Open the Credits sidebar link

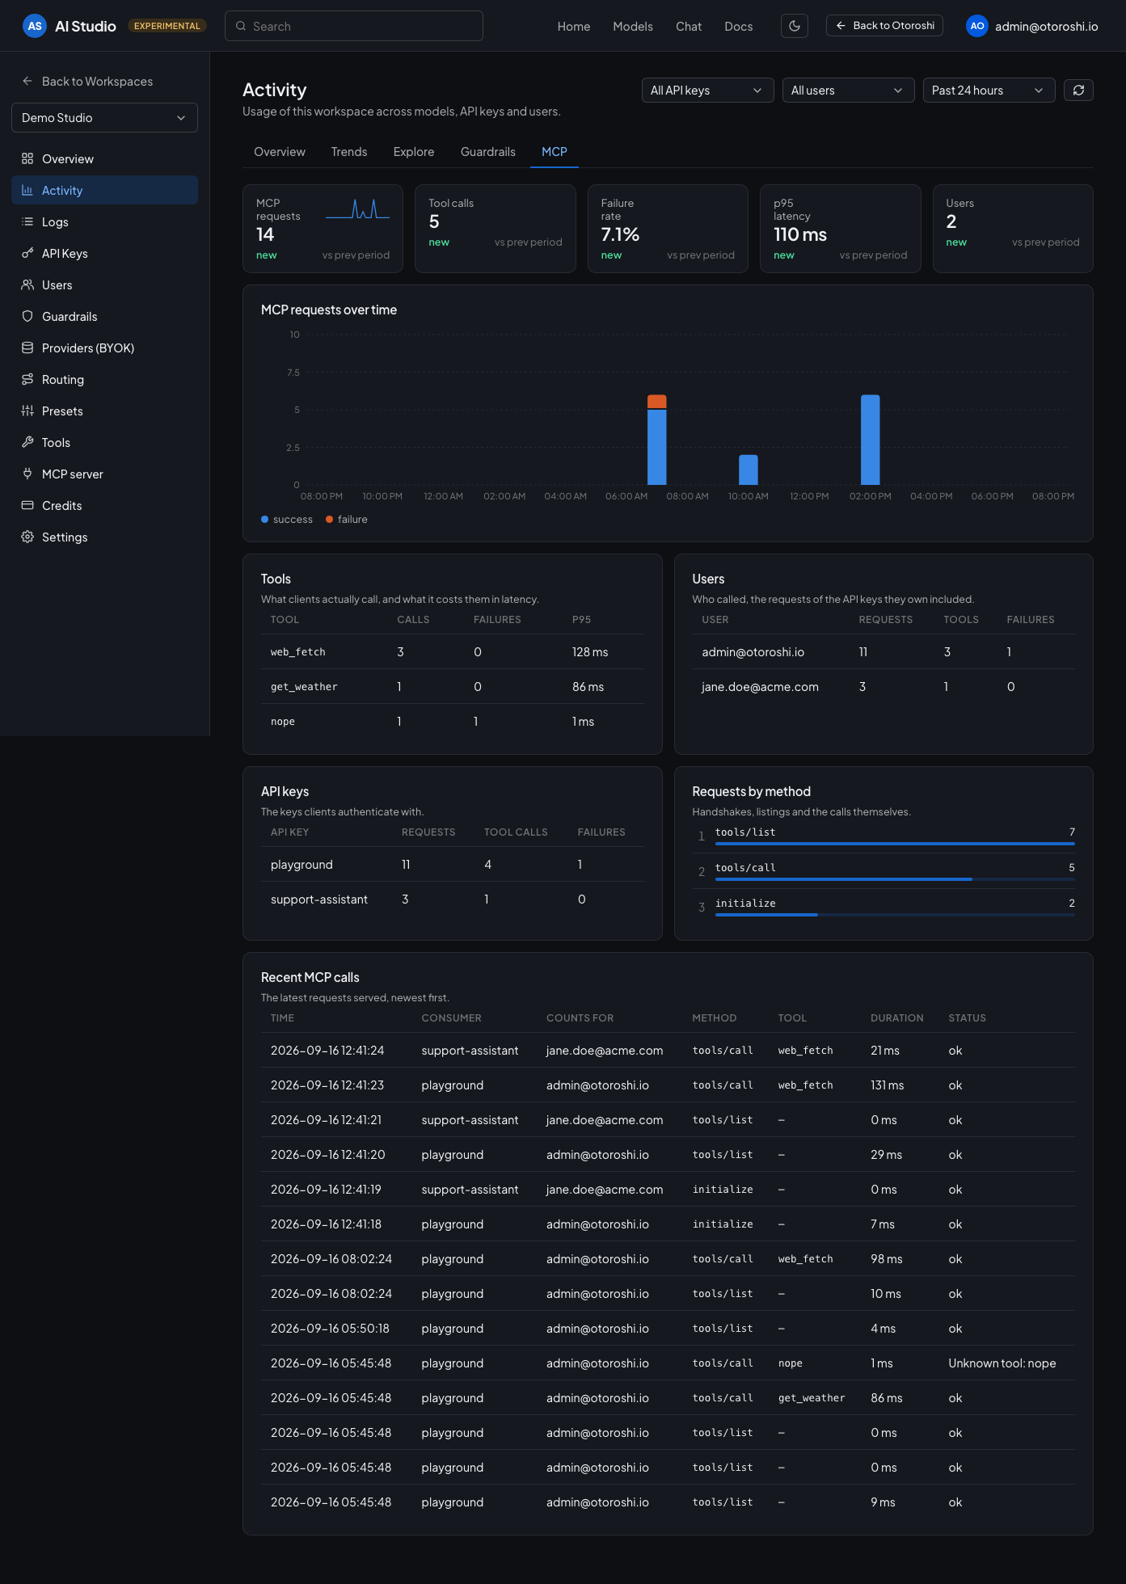point(104,505)
